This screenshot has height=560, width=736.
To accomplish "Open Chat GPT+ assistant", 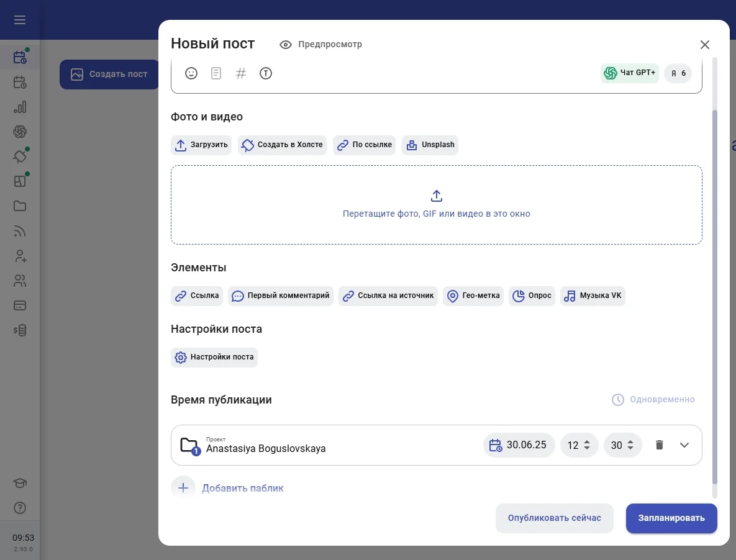I will 630,73.
